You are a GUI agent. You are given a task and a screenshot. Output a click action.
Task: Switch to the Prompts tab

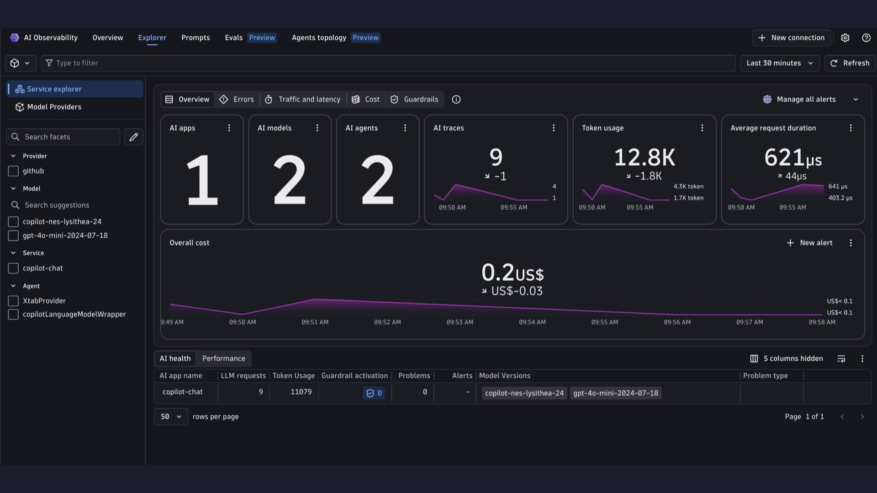point(195,38)
